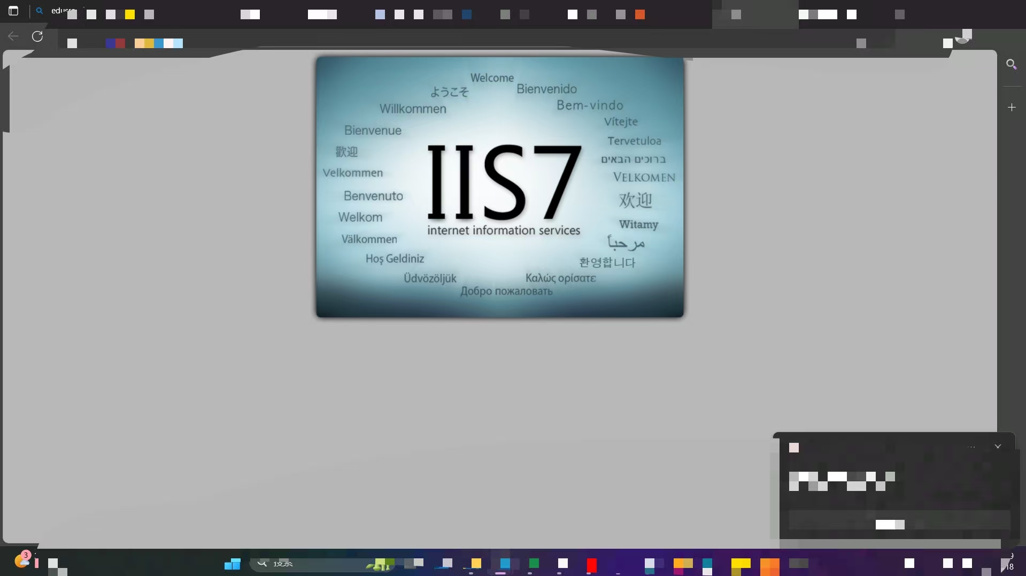Open the sidebar search icon
Screen dimensions: 1026x576
point(1011,65)
